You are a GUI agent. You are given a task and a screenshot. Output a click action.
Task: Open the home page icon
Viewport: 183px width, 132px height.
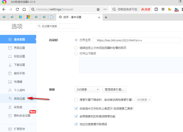[x=24, y=9]
